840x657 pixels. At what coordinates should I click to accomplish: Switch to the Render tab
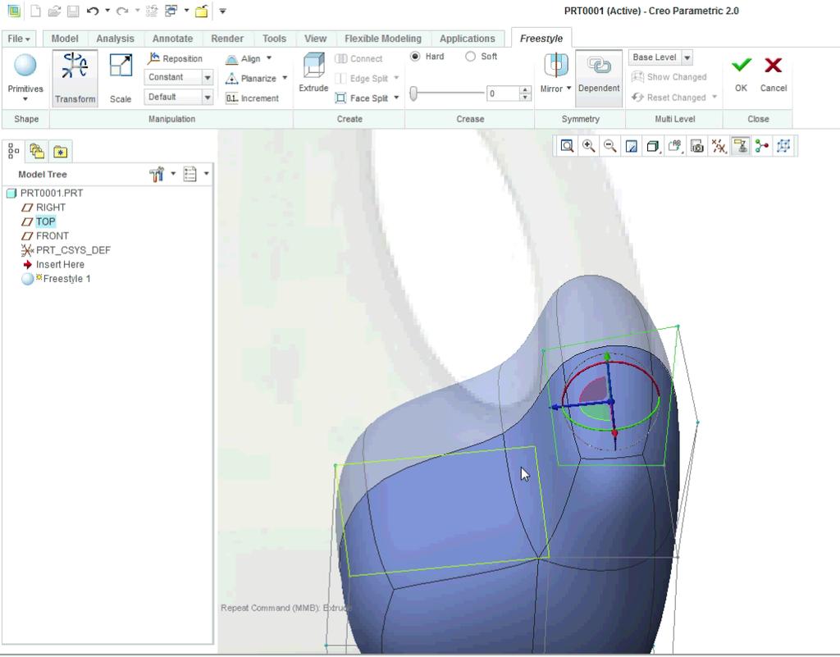click(227, 39)
